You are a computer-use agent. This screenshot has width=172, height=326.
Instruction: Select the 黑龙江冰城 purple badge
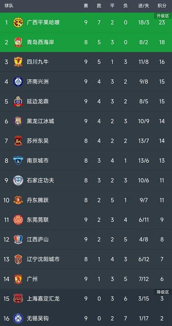click(x=18, y=121)
